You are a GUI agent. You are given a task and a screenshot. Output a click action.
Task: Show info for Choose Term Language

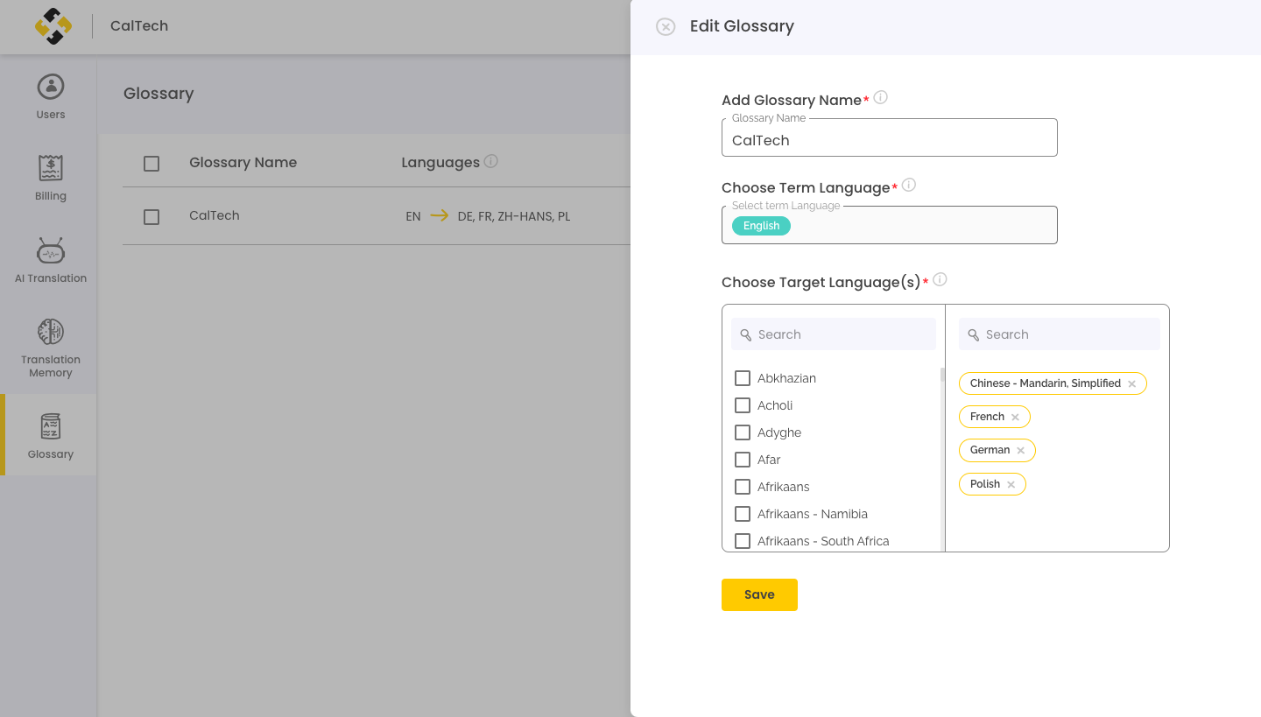pyautogui.click(x=909, y=185)
